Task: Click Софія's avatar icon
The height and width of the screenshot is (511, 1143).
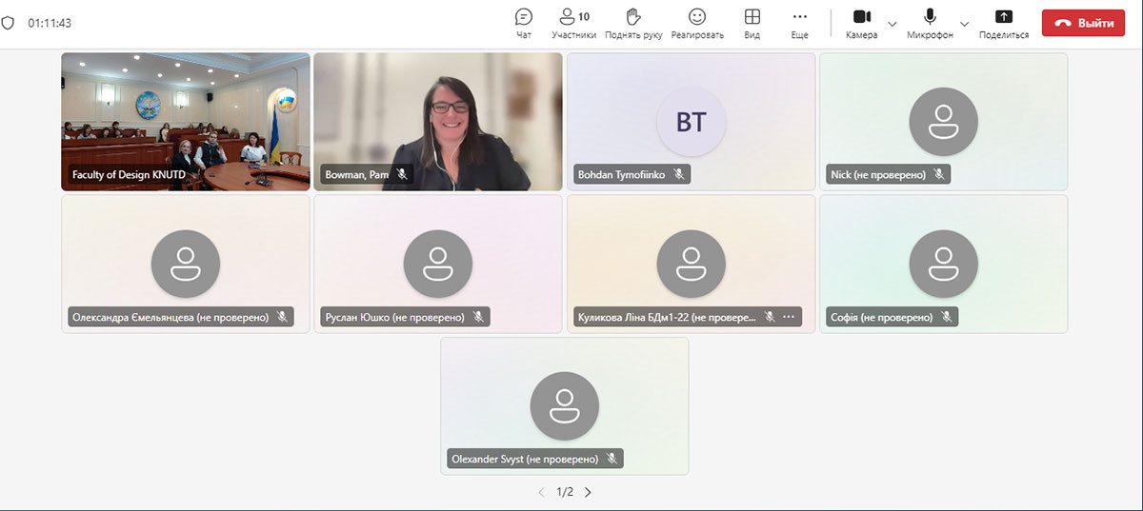Action: pyautogui.click(x=944, y=264)
